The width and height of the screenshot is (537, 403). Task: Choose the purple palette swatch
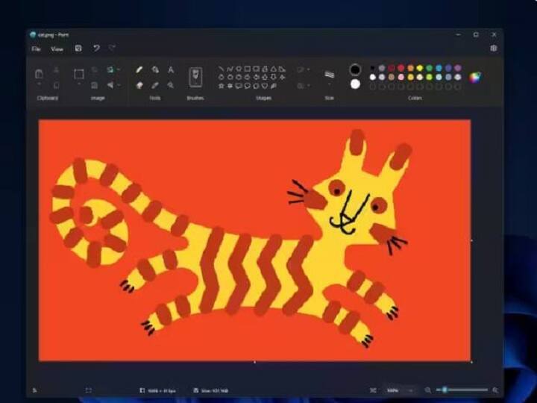(457, 68)
